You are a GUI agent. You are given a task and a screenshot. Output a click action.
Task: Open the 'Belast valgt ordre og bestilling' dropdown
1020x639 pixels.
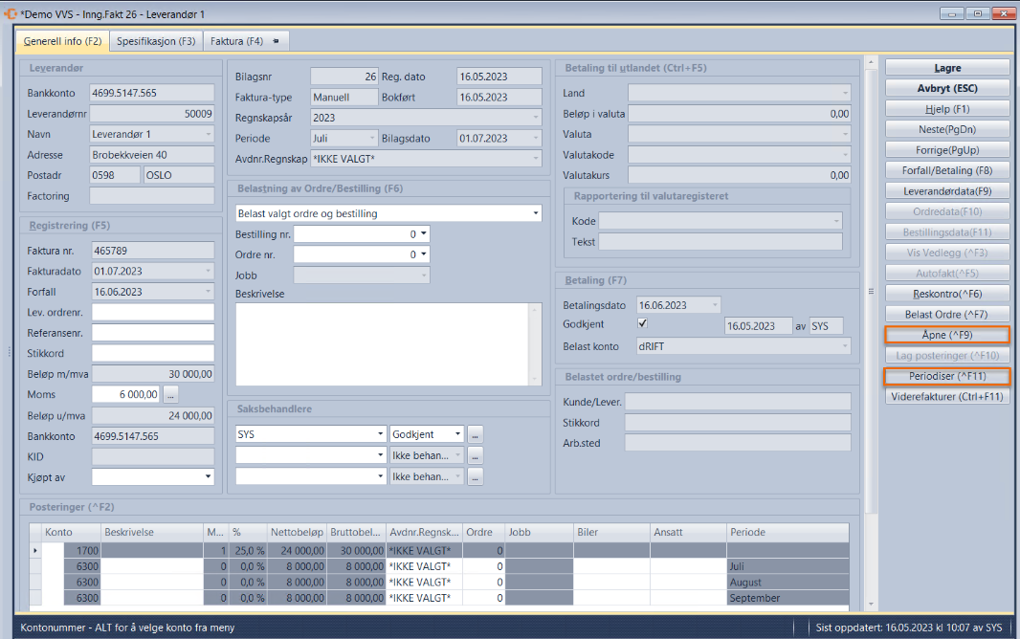pos(536,213)
